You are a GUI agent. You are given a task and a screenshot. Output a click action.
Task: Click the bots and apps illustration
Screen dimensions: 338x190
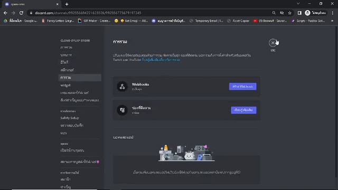(x=186, y=153)
